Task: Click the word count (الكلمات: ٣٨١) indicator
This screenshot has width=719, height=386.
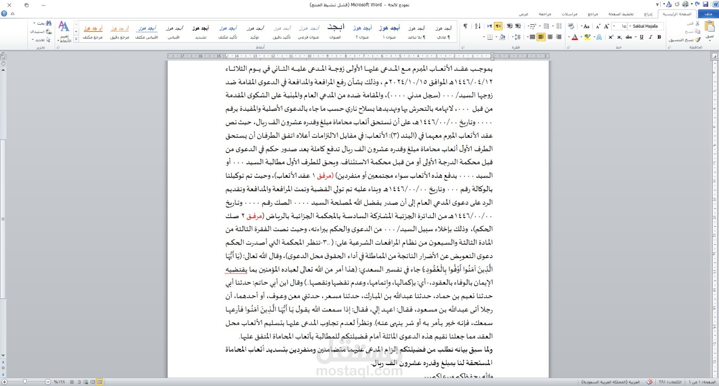Action: pyautogui.click(x=670, y=382)
